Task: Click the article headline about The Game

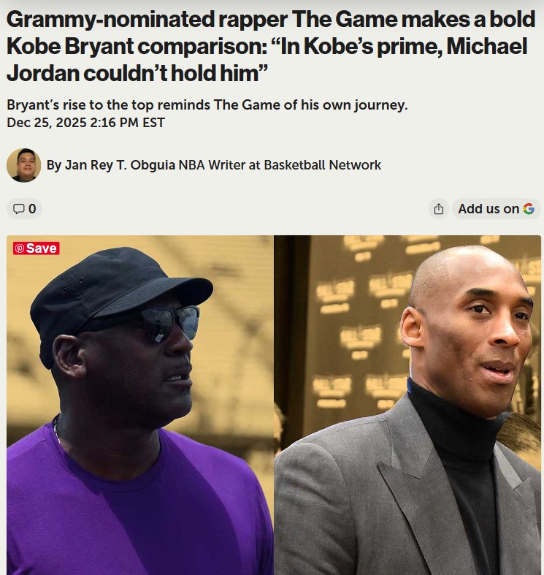Action: (x=267, y=47)
